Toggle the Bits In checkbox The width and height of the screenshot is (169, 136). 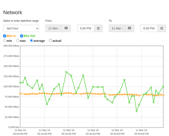point(5,36)
